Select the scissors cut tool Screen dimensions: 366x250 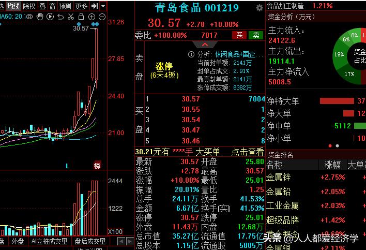pos(71,17)
